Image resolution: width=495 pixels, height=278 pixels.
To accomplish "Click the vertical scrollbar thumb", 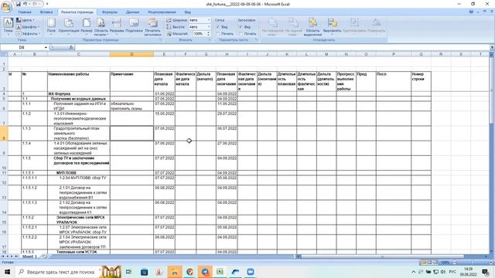I will tap(492, 90).
